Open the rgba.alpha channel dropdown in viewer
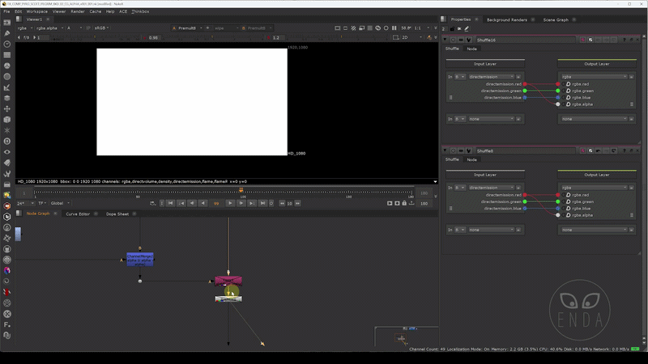The height and width of the screenshot is (364, 648). pyautogui.click(x=49, y=28)
